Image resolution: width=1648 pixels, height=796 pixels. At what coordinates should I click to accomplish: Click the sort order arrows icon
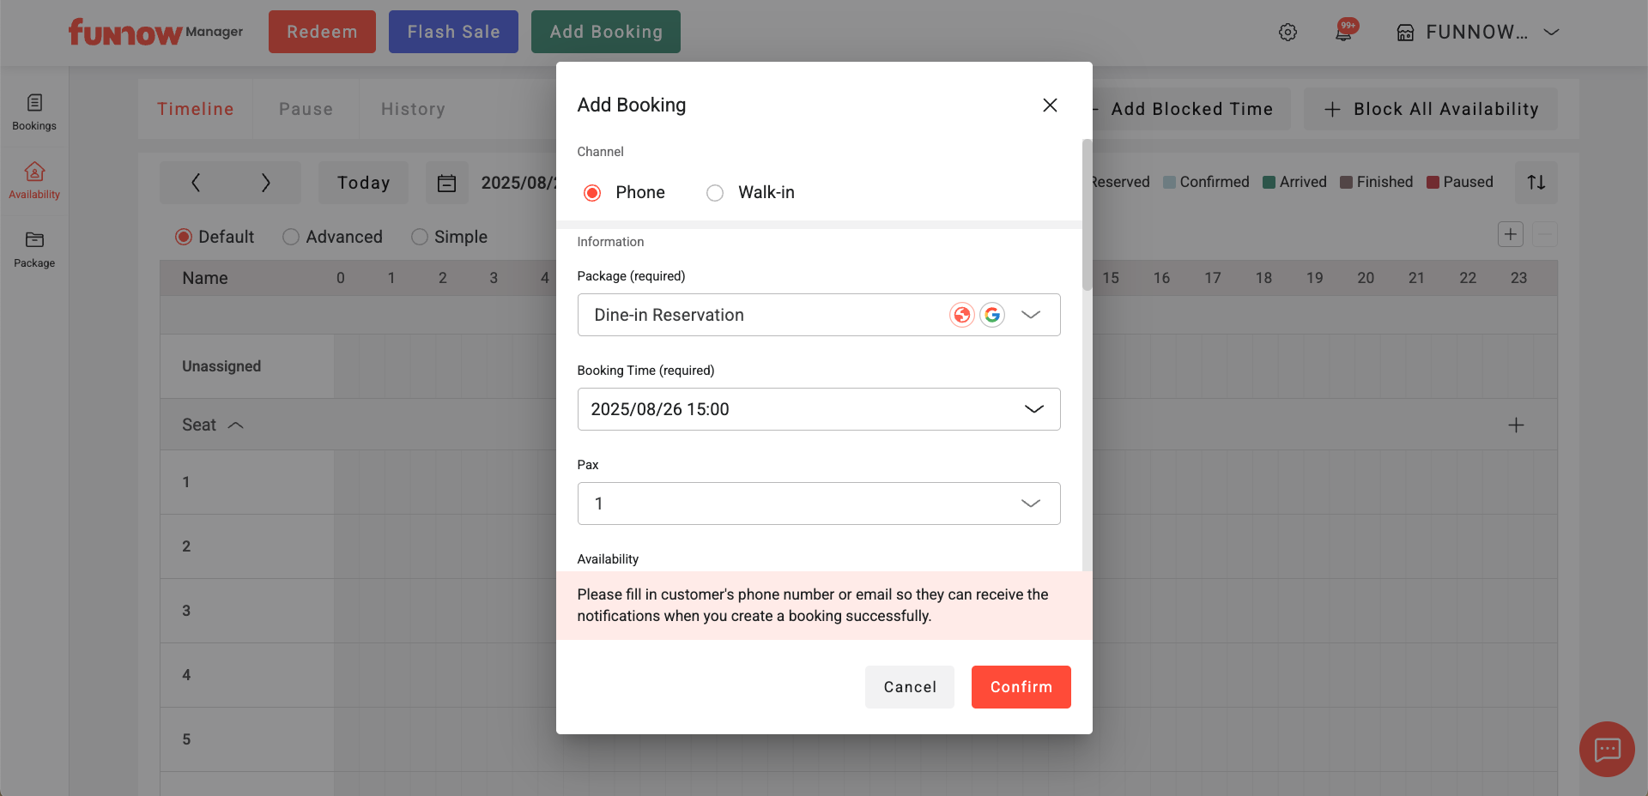click(1536, 183)
